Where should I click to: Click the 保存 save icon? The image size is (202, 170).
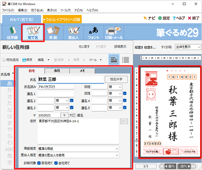(x=27, y=60)
